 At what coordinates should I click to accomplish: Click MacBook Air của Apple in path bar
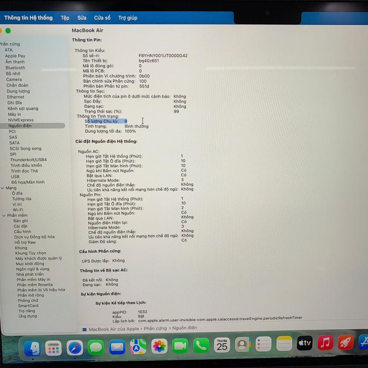pos(114,329)
